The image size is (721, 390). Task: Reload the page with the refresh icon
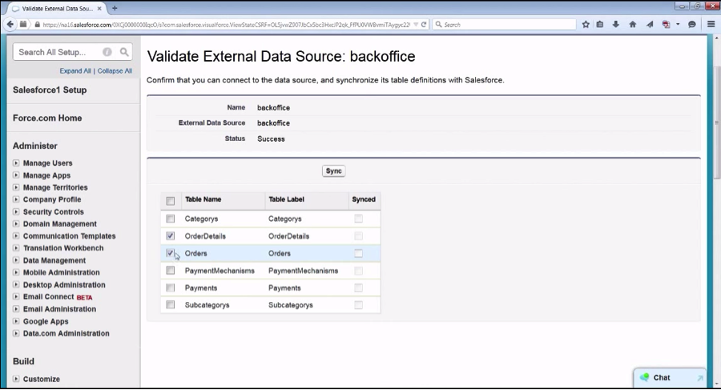424,24
